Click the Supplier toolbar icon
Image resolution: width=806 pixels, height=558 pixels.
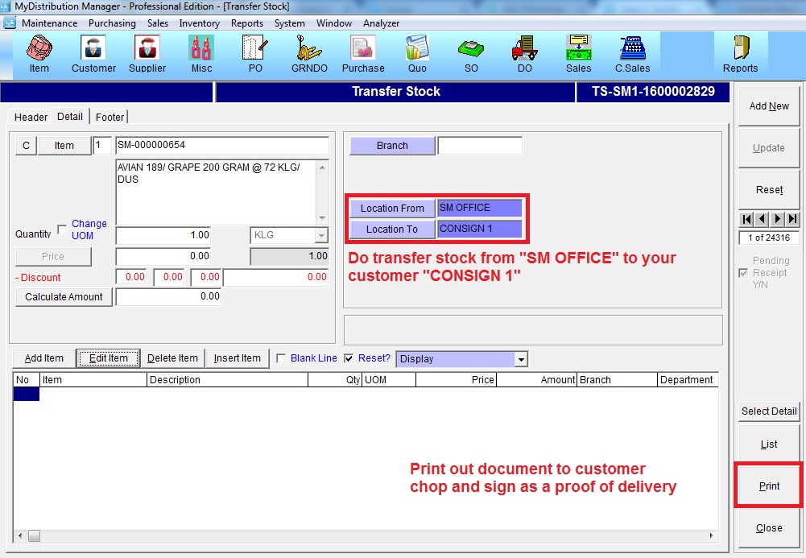coord(147,54)
